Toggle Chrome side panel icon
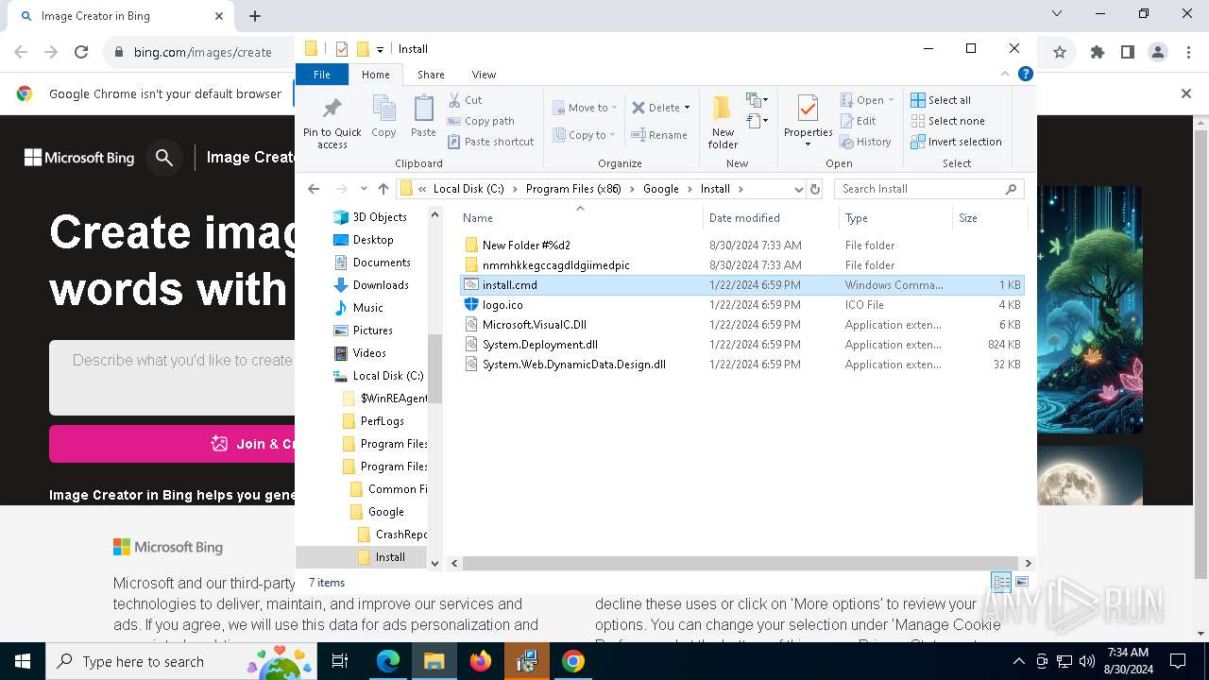 coord(1128,53)
